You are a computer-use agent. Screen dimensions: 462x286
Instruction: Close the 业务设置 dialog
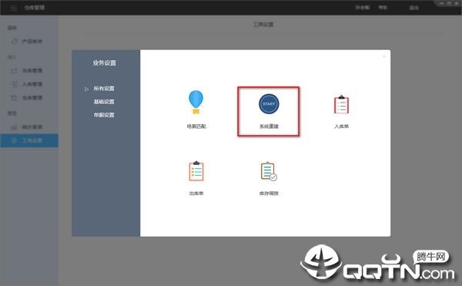(384, 56)
